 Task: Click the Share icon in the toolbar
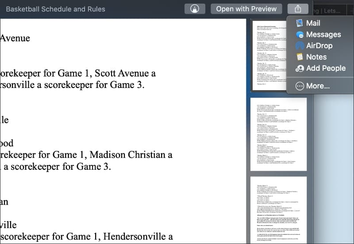[297, 9]
